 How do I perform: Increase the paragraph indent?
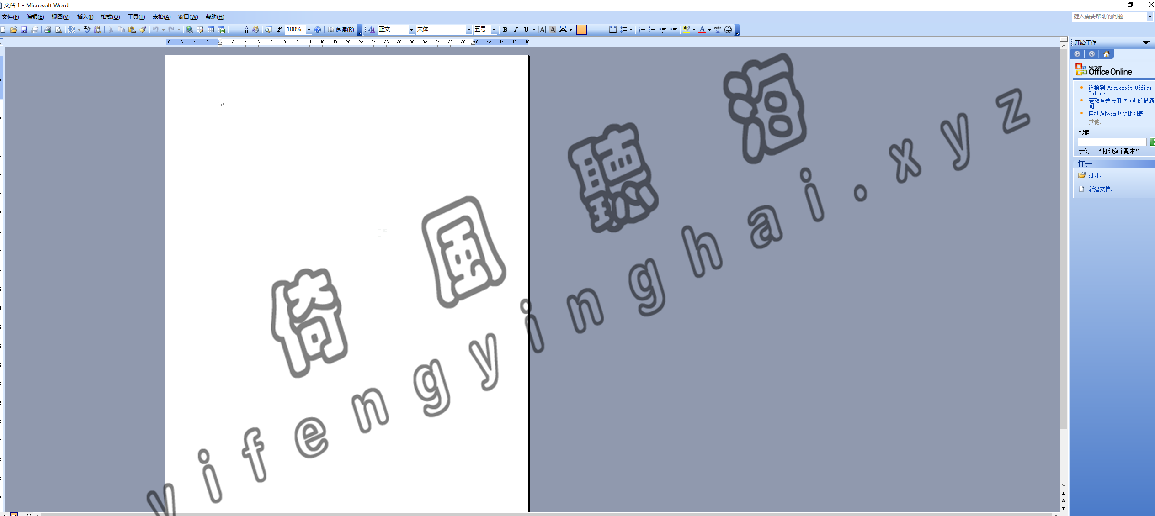click(x=673, y=30)
